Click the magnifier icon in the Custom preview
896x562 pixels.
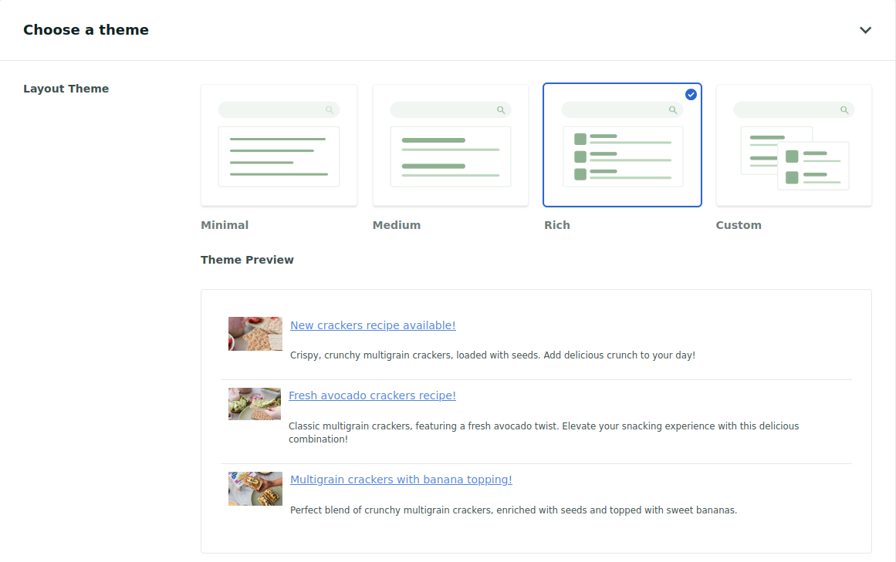[x=844, y=109]
